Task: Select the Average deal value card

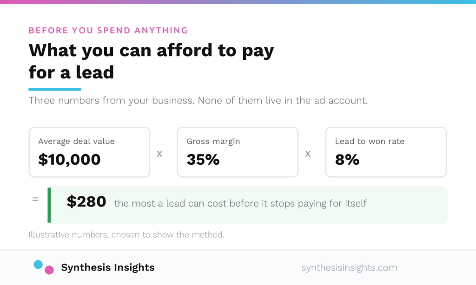Action: click(89, 152)
